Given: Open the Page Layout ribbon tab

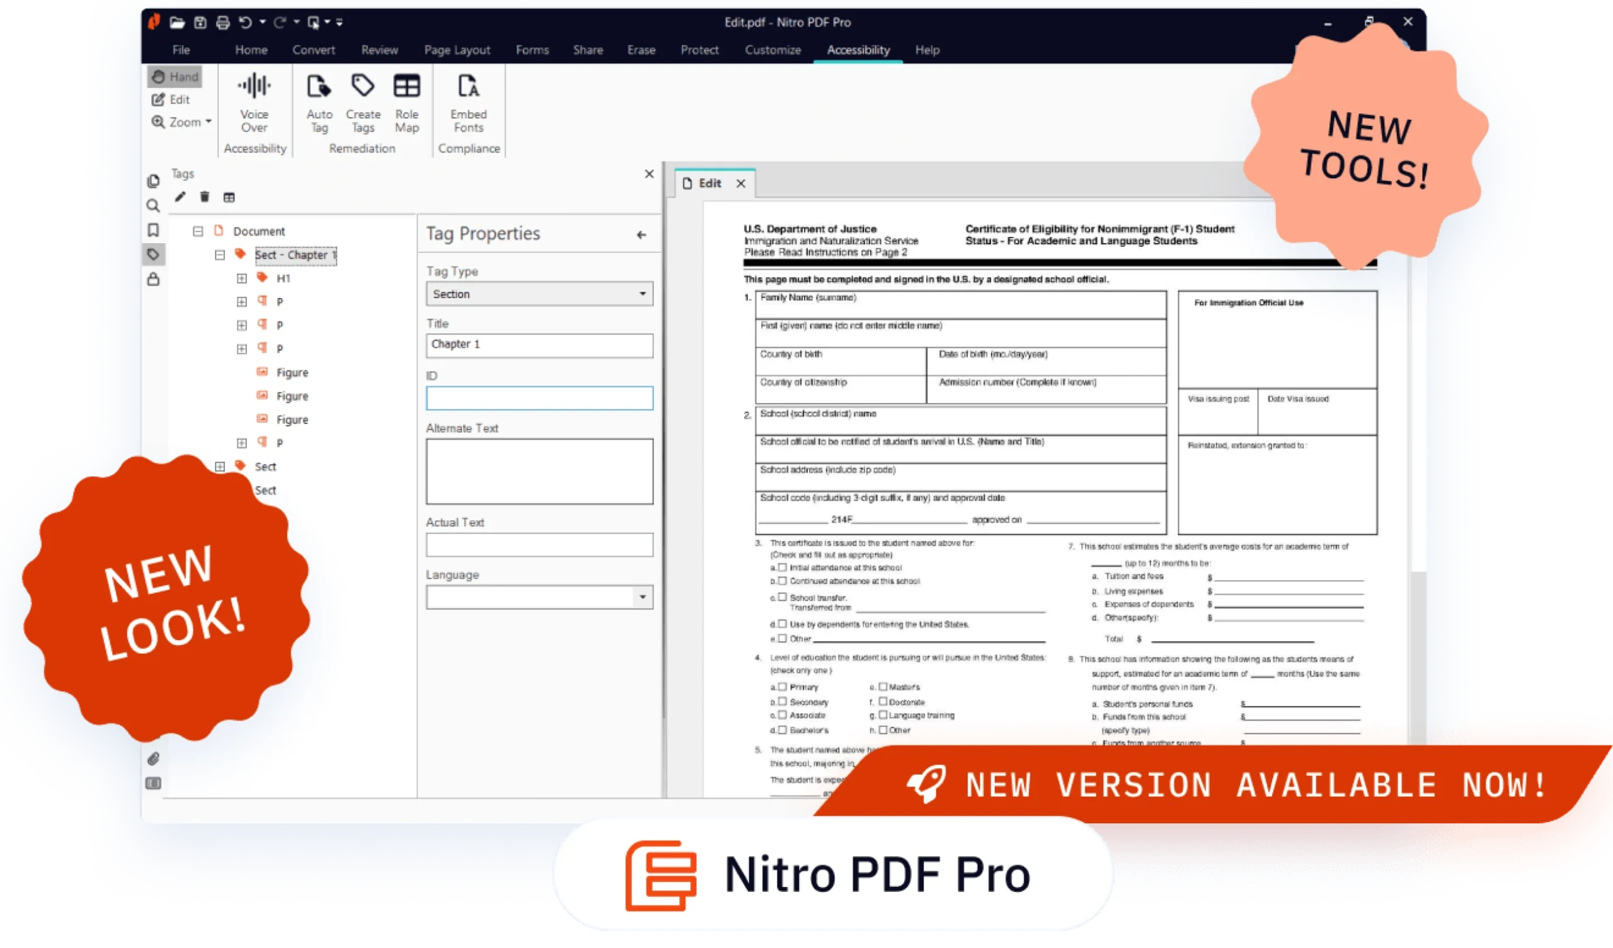Looking at the screenshot, I should [457, 50].
